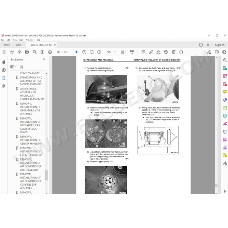This screenshot has height=228, width=228.
Task: Open the View menu
Action: (15, 40)
